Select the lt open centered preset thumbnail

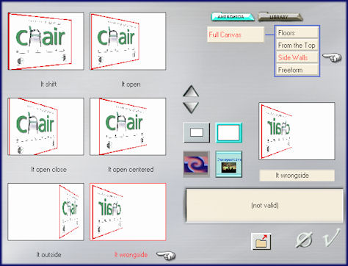[128, 126]
